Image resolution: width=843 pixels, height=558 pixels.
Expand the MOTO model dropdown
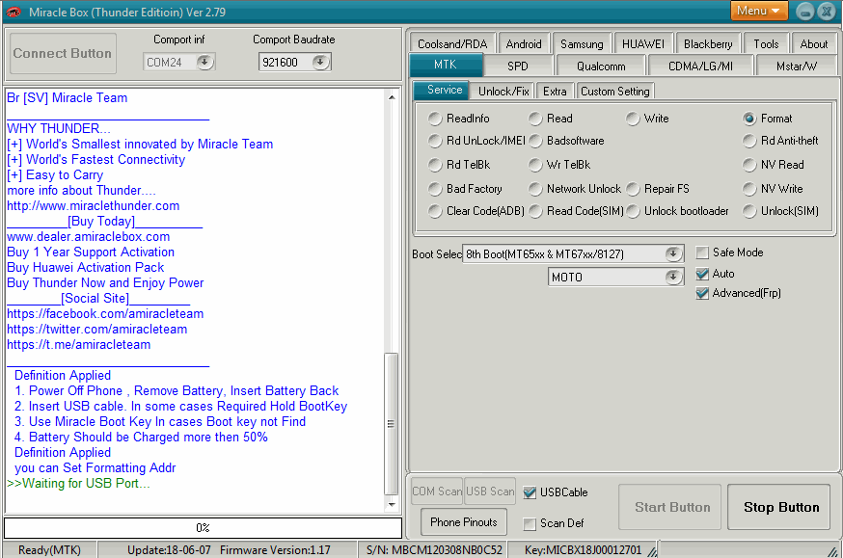tap(673, 278)
